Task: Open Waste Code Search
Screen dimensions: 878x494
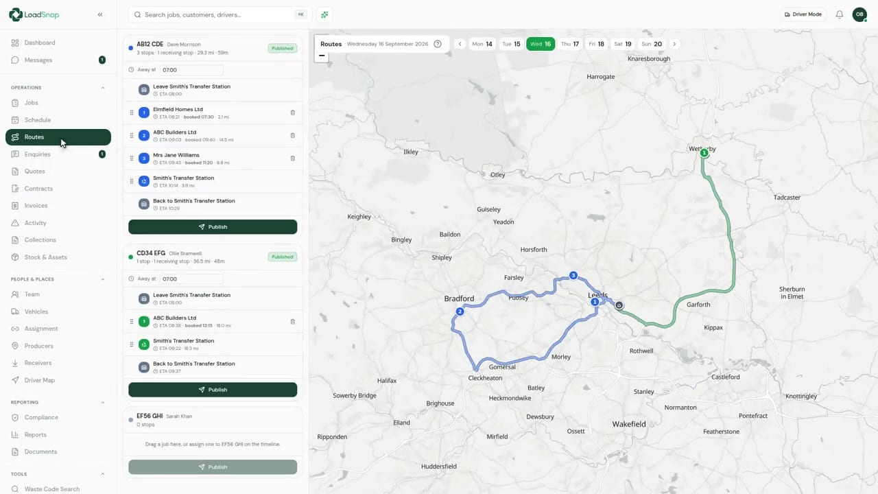Action: click(58, 489)
